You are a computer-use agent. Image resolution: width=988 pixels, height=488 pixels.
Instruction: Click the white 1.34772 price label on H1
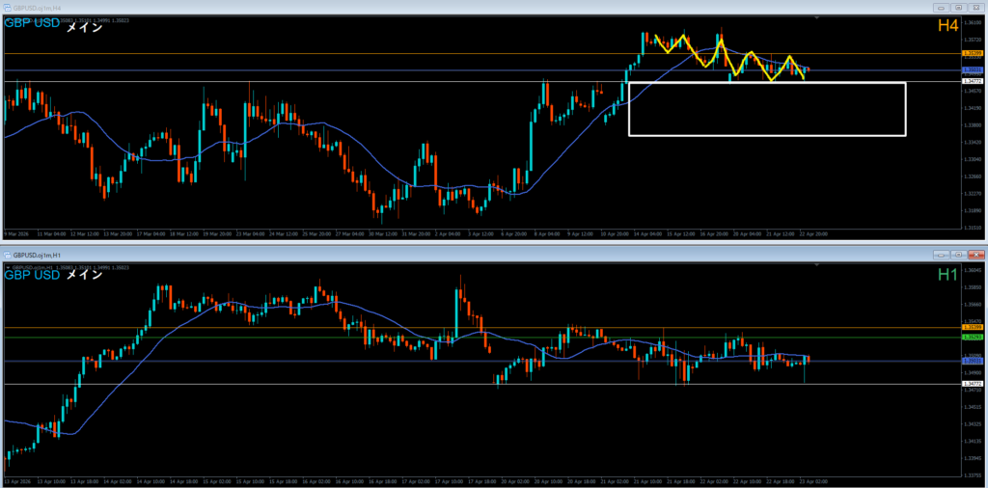click(x=973, y=384)
